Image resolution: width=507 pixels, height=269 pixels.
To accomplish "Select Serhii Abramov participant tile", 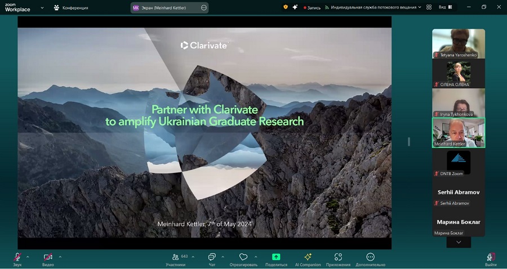I will tap(459, 192).
